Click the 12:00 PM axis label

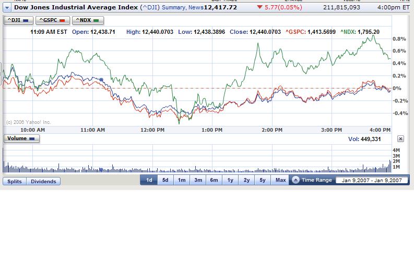(152, 130)
